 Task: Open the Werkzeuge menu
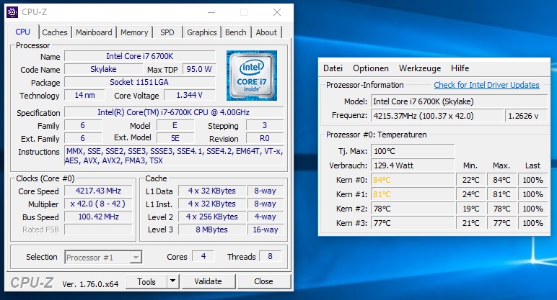point(420,68)
